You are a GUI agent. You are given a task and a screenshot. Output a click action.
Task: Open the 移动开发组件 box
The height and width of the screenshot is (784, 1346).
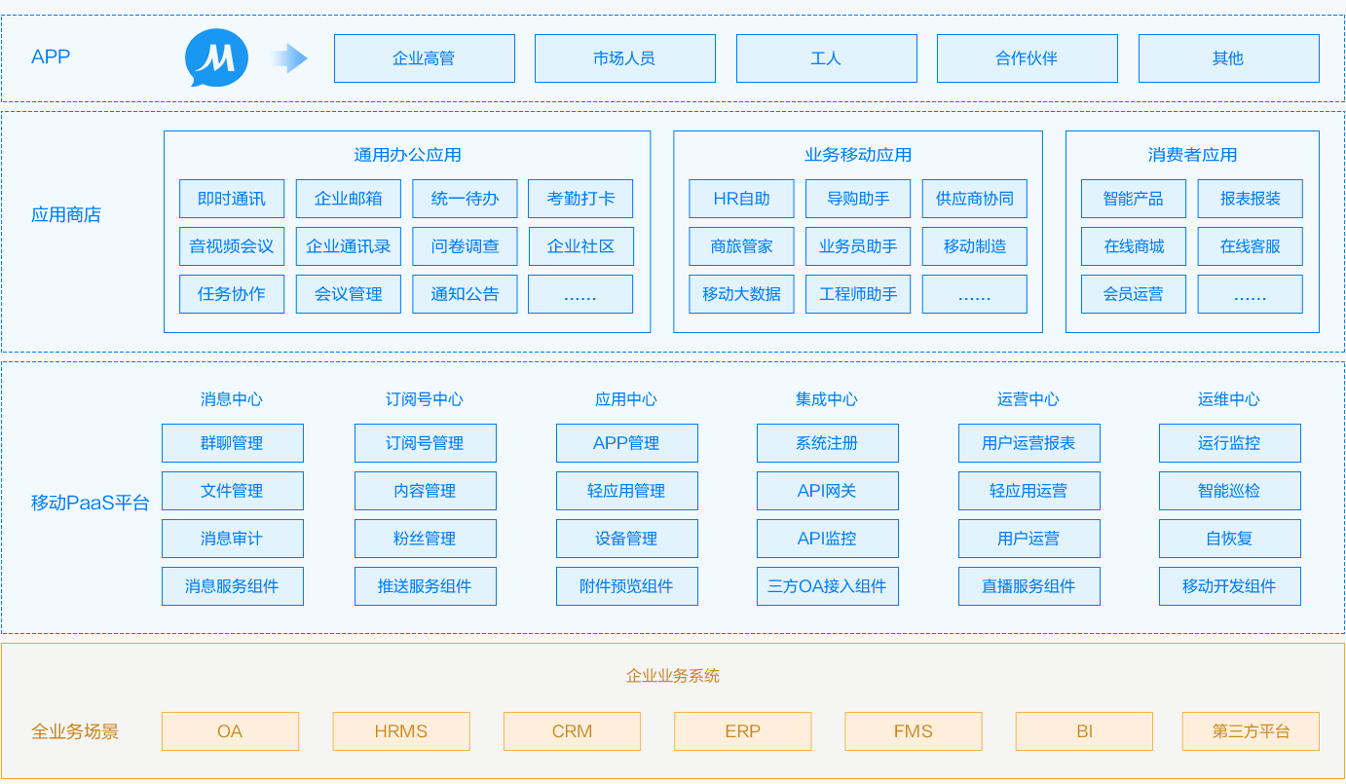(1230, 586)
